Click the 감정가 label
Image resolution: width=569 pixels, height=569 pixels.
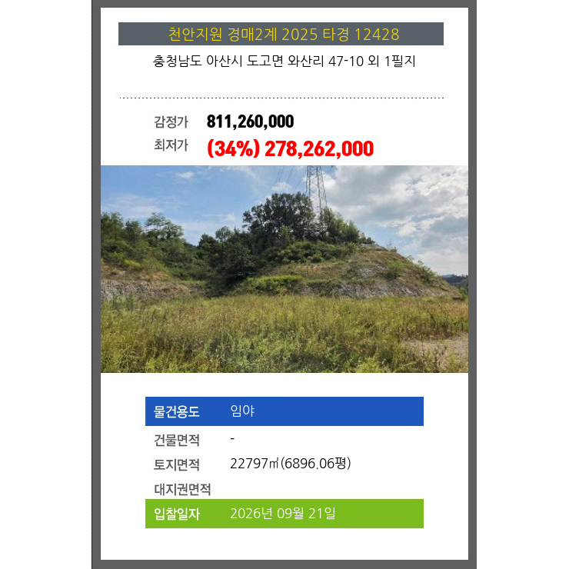click(171, 121)
